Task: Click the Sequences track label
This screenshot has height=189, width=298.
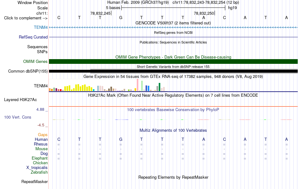Action: click(x=37, y=47)
